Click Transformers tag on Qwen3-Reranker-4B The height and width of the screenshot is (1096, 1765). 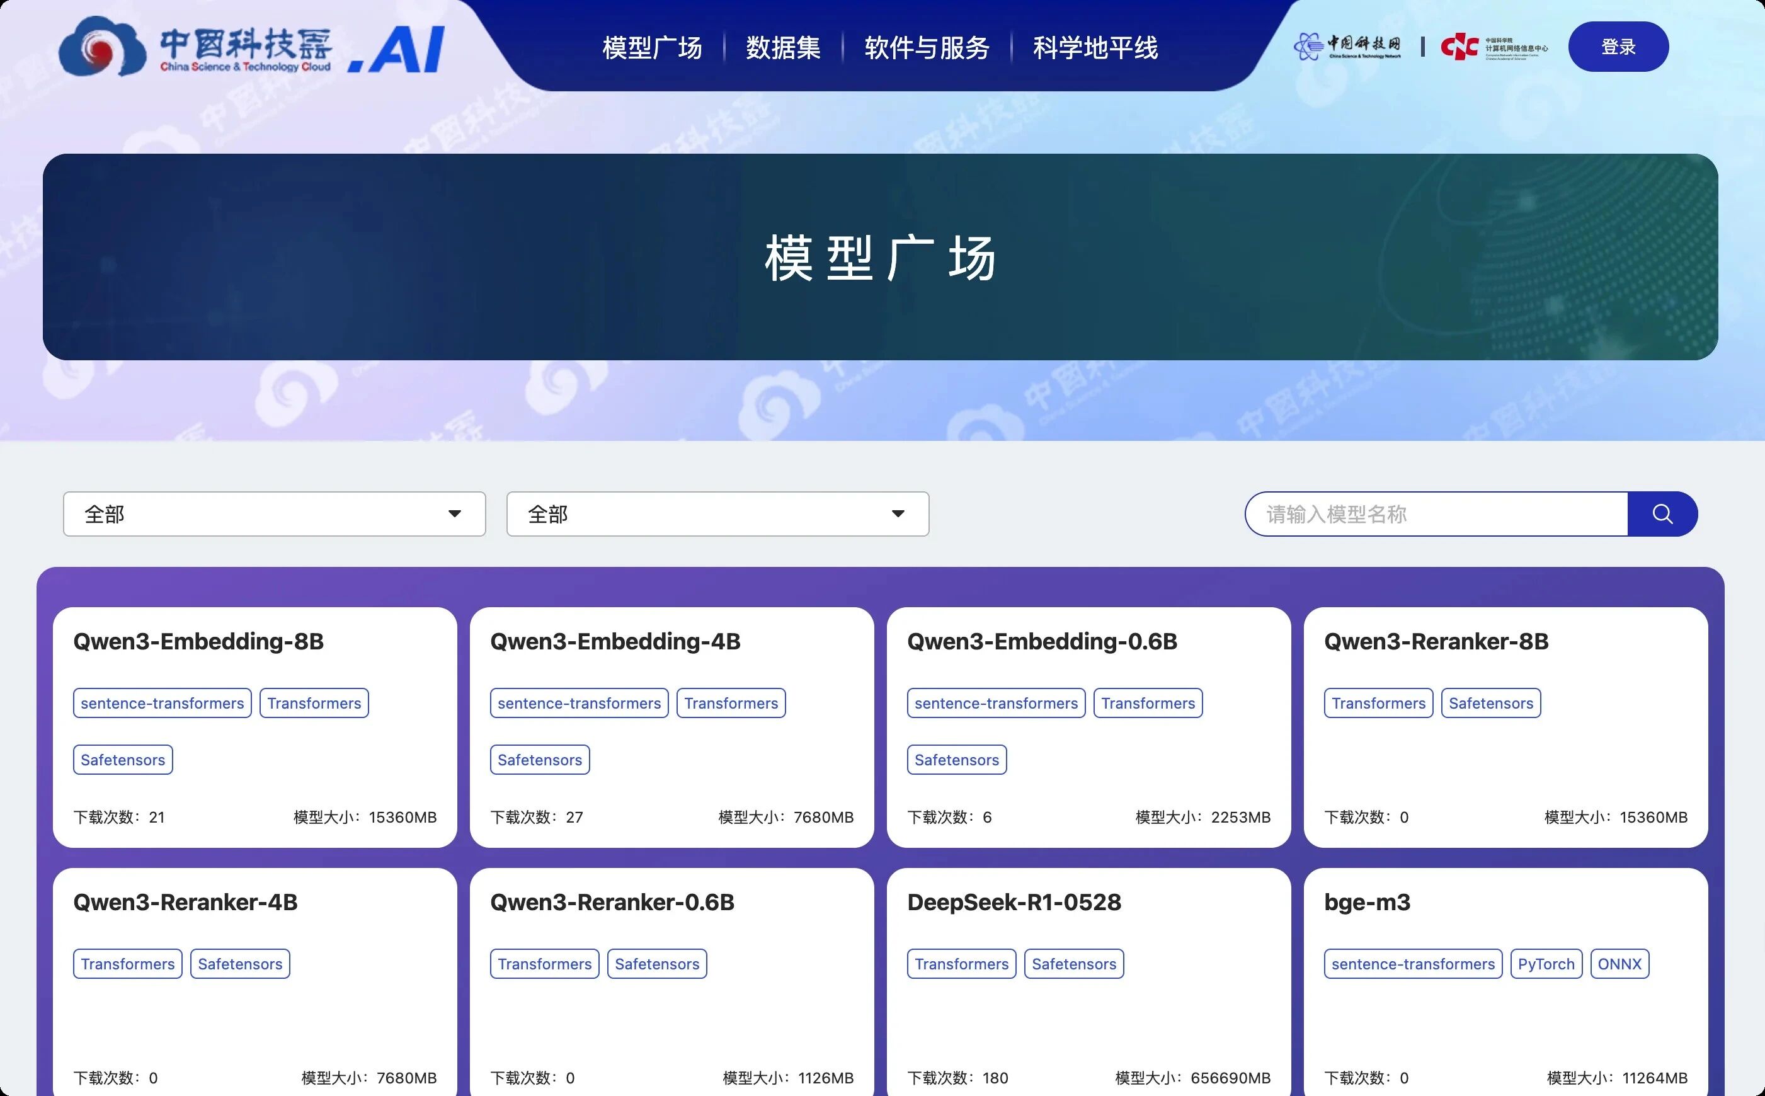pyautogui.click(x=128, y=964)
